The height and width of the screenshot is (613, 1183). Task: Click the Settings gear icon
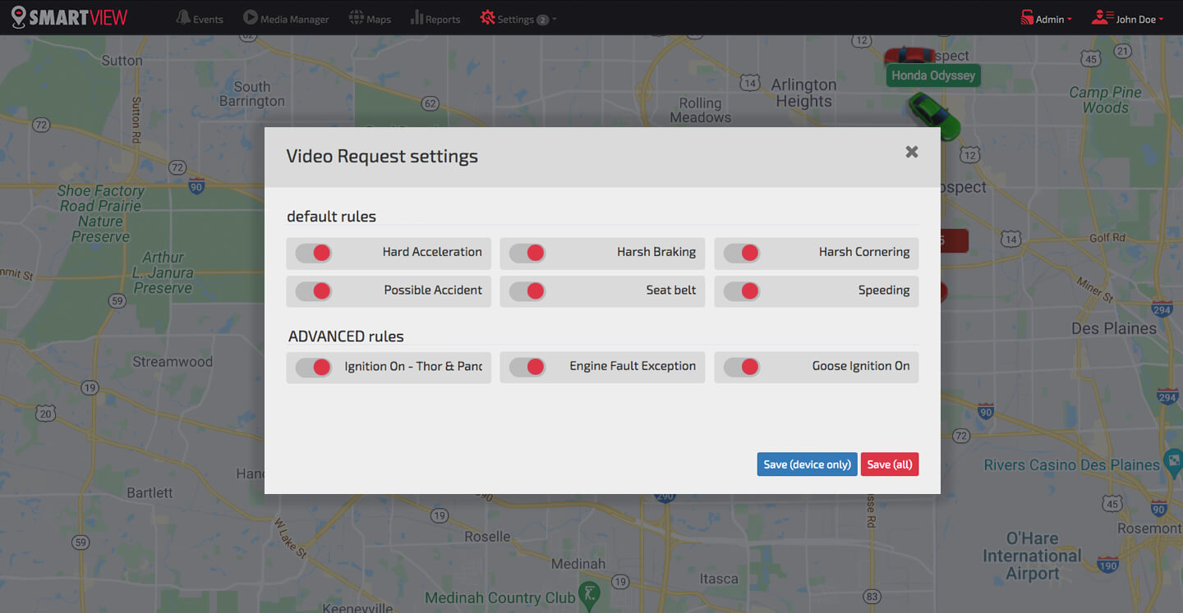click(x=488, y=17)
